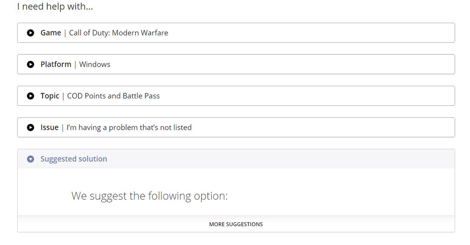Click the 'Suggested solution' header label
Screen dimensions: 470x245
click(74, 159)
